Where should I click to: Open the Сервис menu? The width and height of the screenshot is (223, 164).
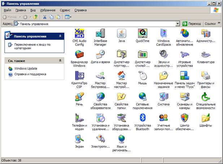point(65,10)
